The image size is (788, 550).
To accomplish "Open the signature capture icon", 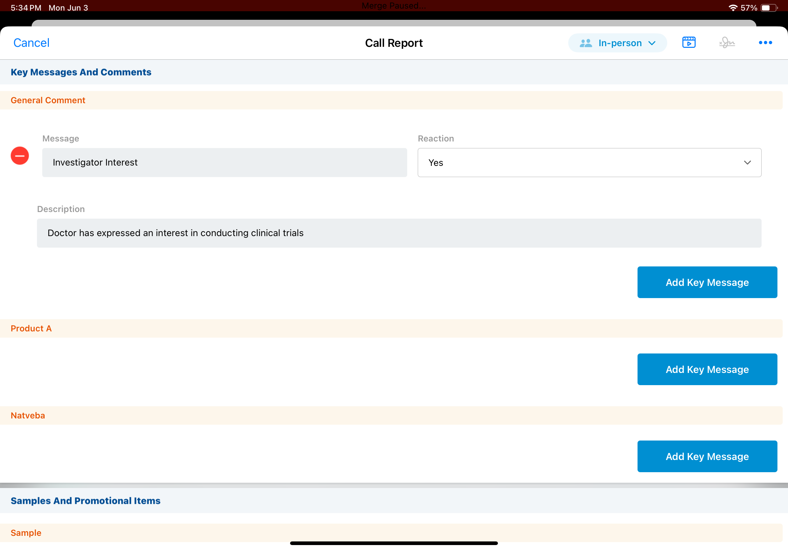I will [x=727, y=43].
